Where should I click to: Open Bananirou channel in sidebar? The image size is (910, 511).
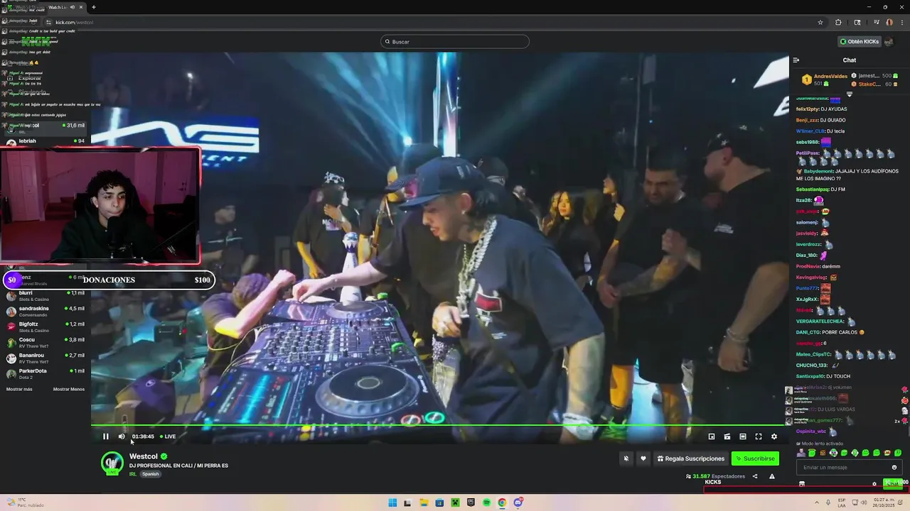point(44,357)
